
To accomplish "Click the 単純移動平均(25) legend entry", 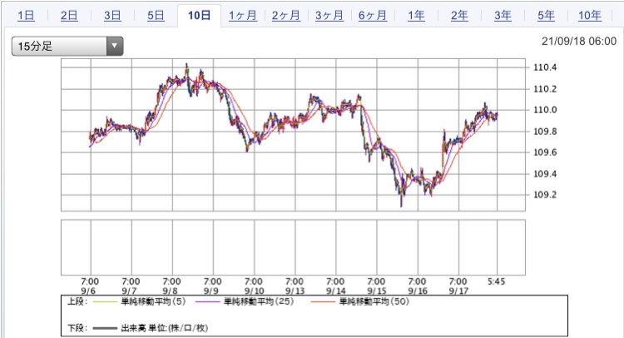I will [x=259, y=301].
